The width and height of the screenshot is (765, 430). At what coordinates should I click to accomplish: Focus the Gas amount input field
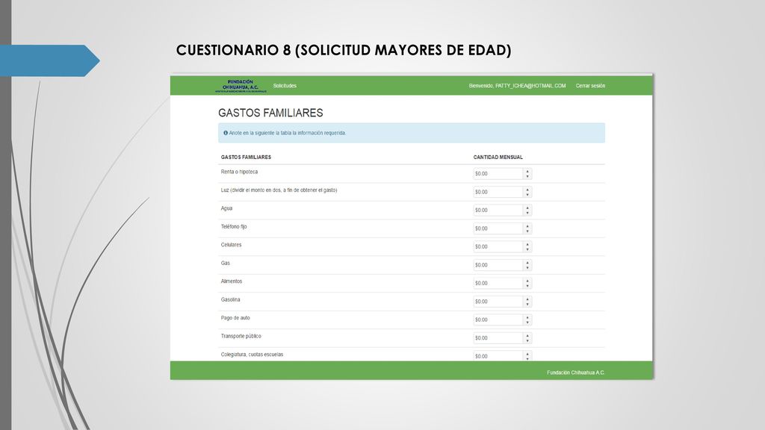pyautogui.click(x=498, y=265)
